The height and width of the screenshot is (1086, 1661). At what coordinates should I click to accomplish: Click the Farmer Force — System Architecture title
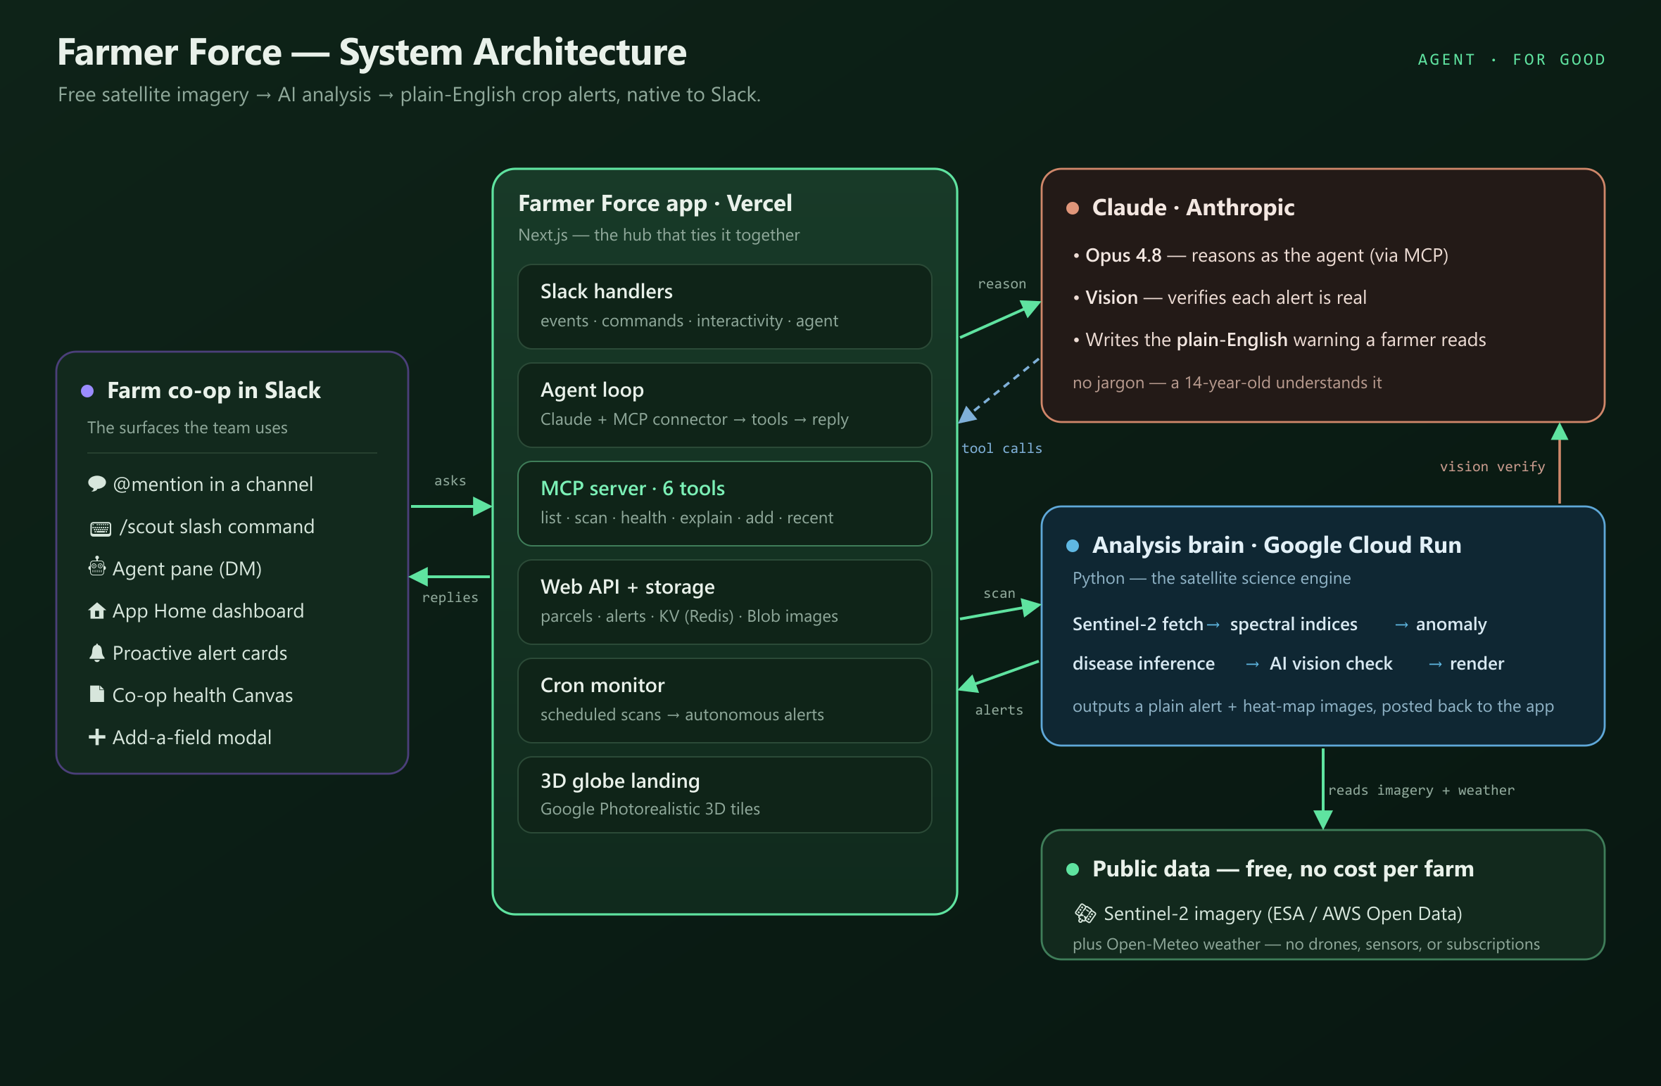point(372,53)
